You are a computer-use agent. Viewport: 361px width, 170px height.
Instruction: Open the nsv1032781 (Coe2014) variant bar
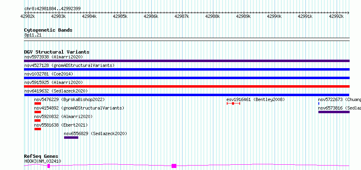(187, 78)
